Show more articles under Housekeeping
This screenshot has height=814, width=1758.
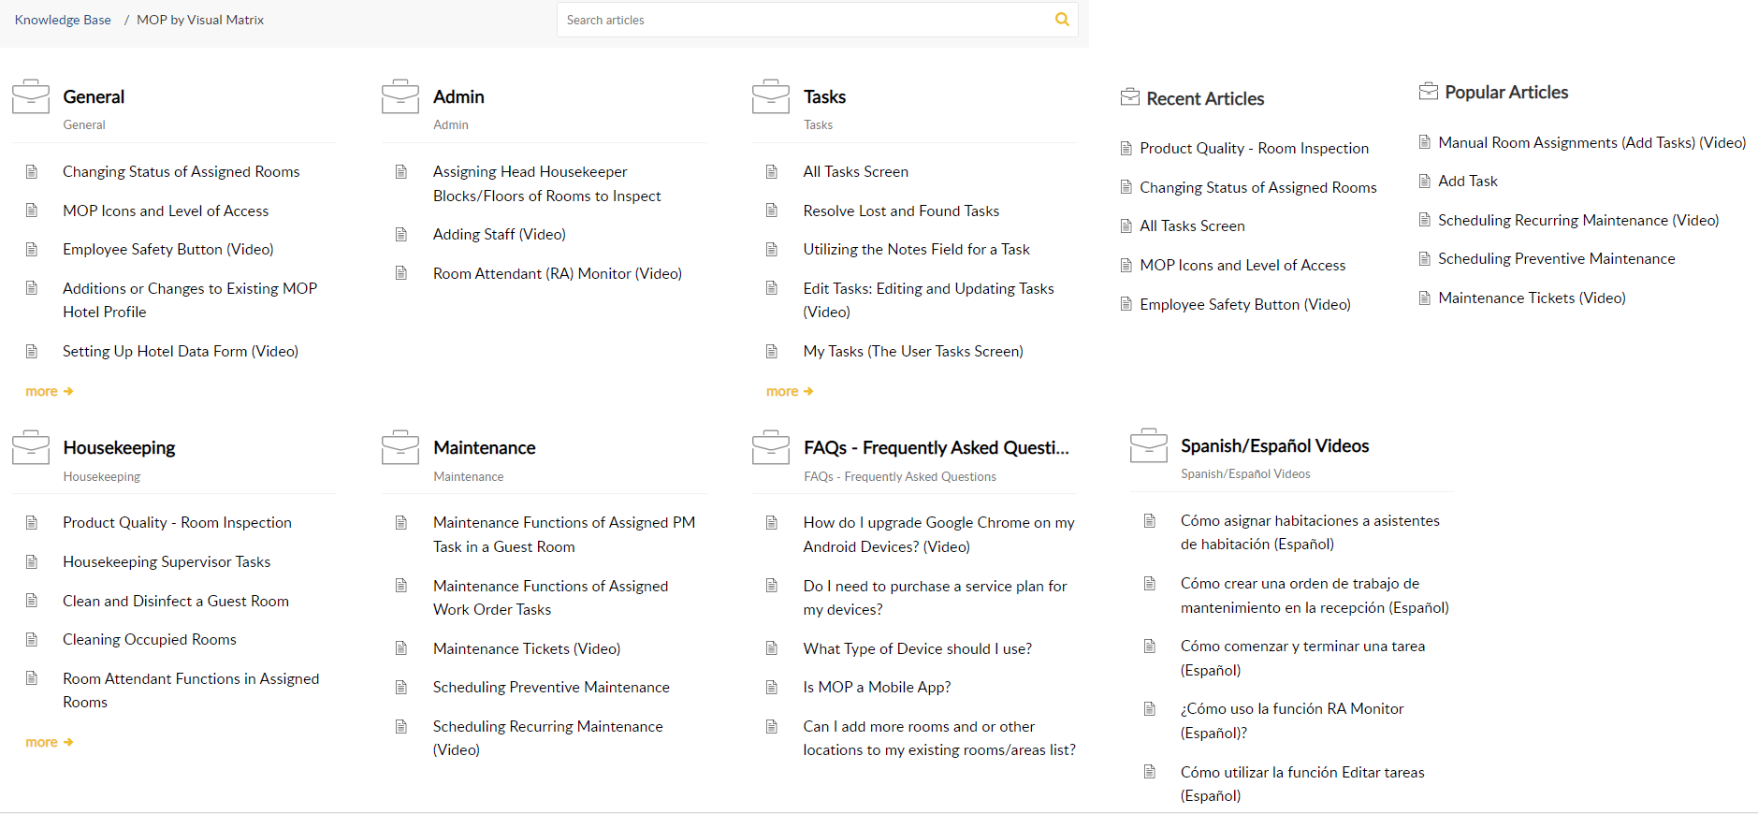(x=49, y=742)
